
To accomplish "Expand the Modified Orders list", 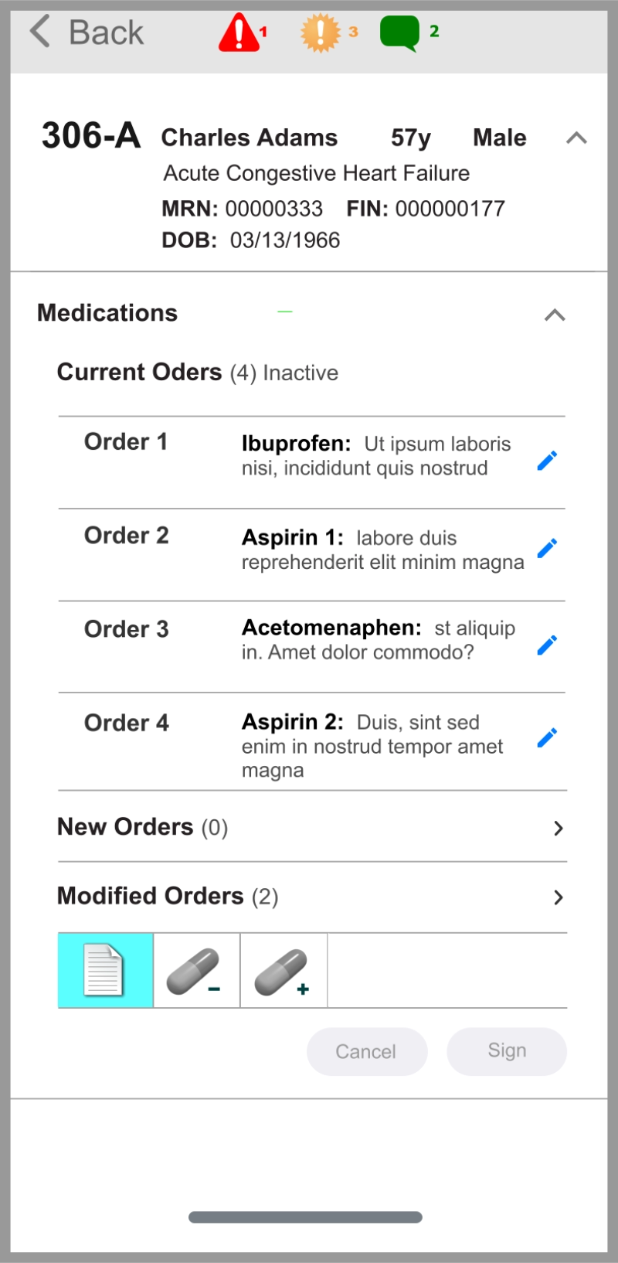I will click(559, 897).
